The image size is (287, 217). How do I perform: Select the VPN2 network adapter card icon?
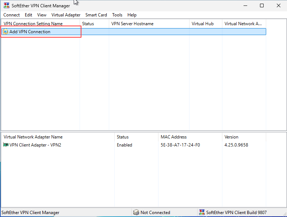click(x=6, y=145)
